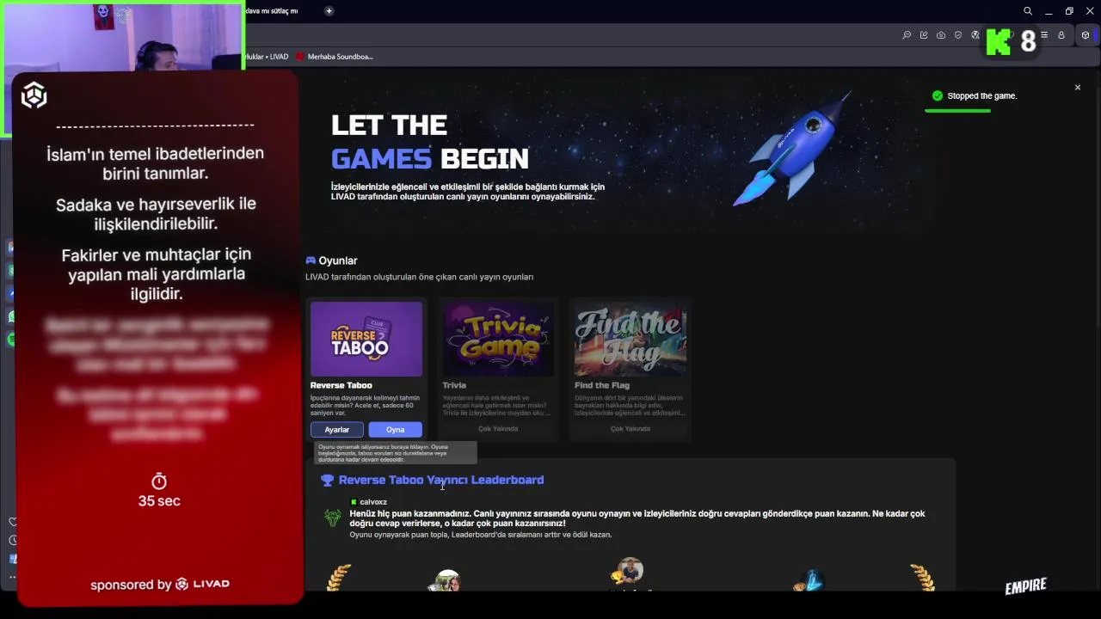The height and width of the screenshot is (619, 1101).
Task: Click the trophy icon beside Leaderboard heading
Action: point(327,481)
